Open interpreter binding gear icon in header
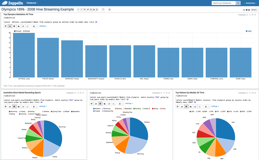Viewport: 259px width, 160px height. (x=247, y=10)
